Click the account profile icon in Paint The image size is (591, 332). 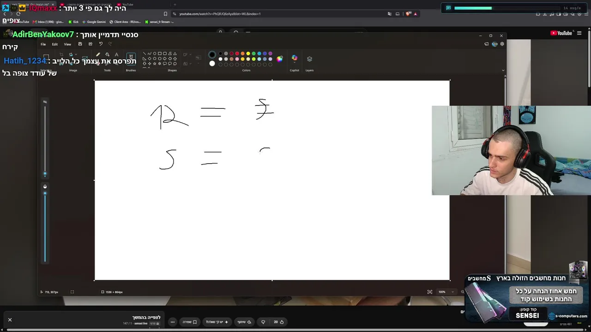pos(495,44)
